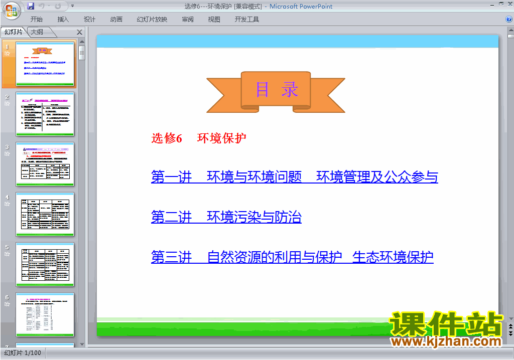The image size is (514, 360).
Task: Select slide 2 thumbnail in the slide pane
Action: (x=45, y=114)
